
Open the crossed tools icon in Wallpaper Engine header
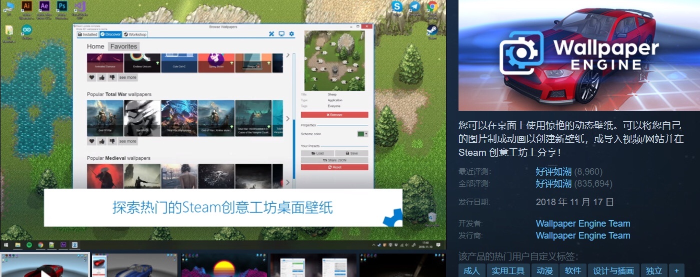click(x=271, y=34)
